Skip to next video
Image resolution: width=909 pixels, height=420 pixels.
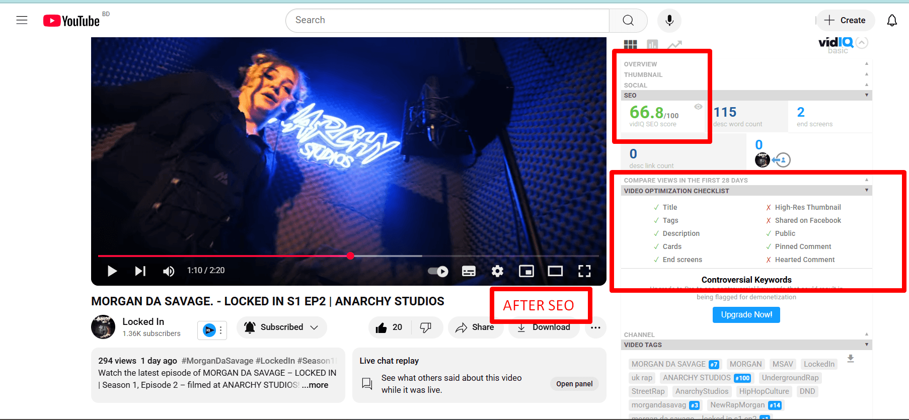point(140,271)
